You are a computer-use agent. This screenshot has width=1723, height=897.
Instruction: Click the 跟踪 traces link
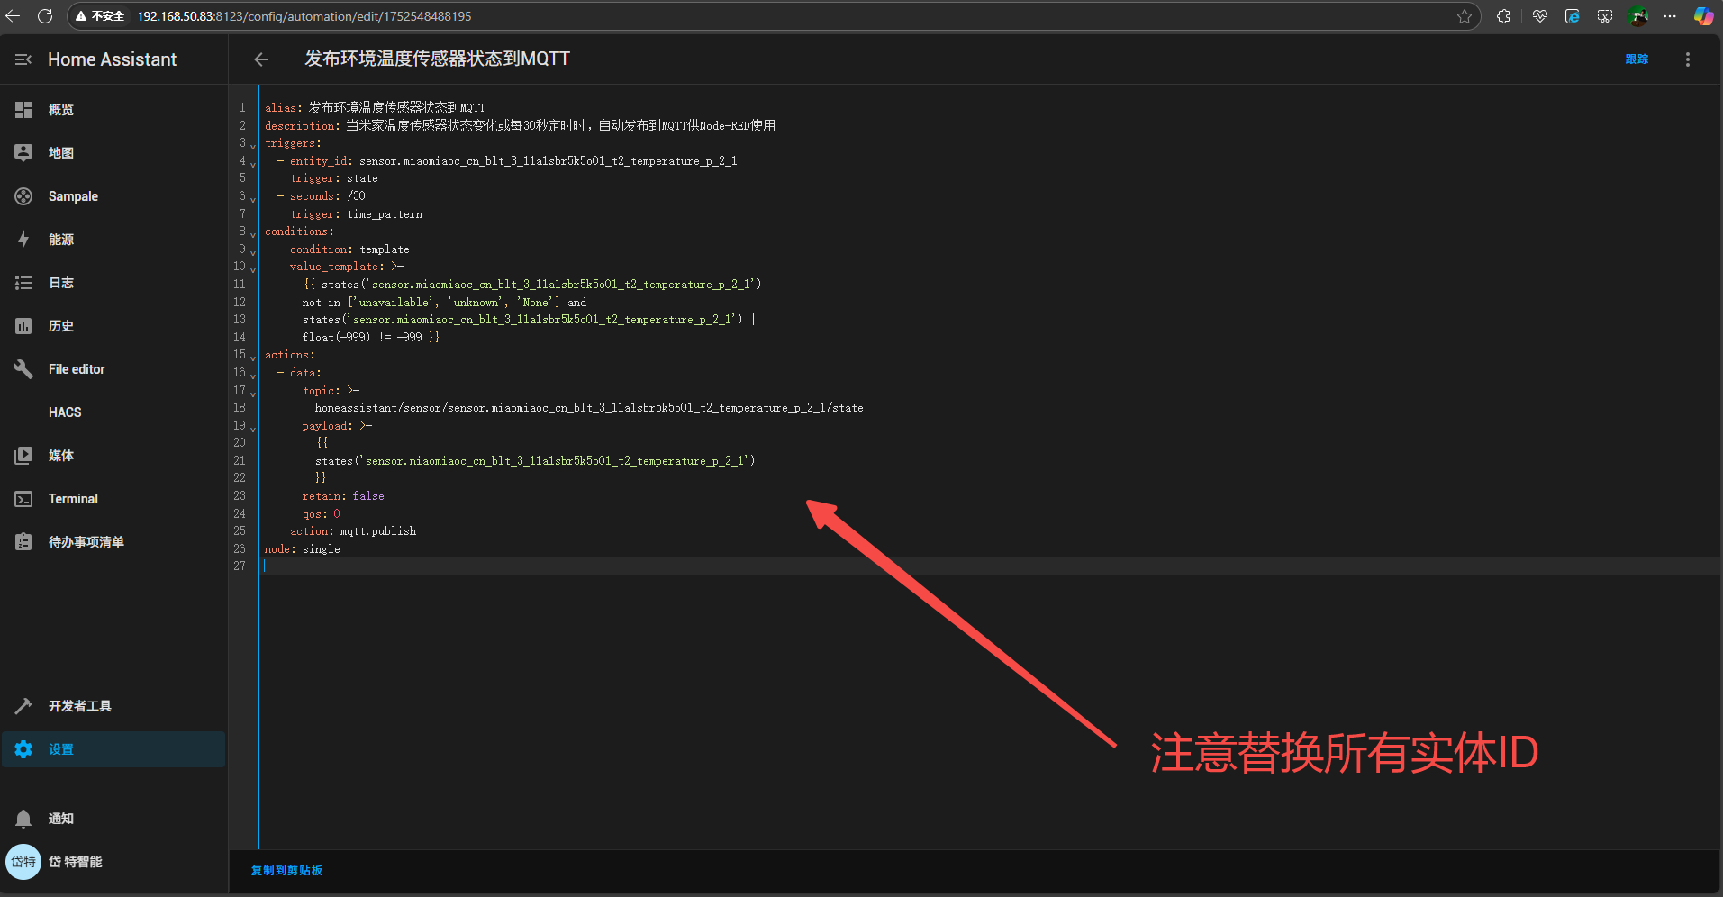(1636, 59)
